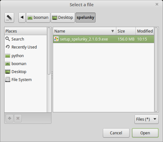This screenshot has width=163, height=142.
Task: Sort files by Modified column
Action: point(145,31)
